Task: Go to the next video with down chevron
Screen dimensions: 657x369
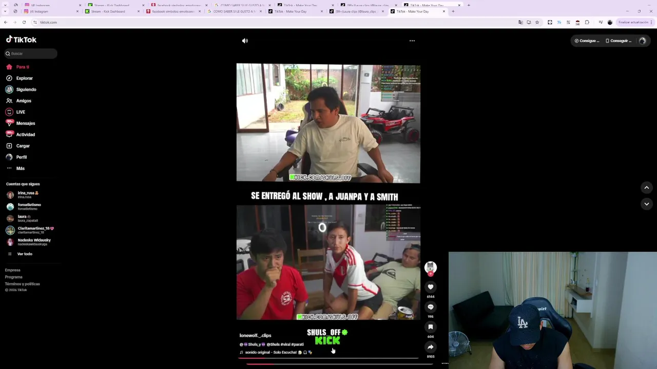Action: (647, 204)
